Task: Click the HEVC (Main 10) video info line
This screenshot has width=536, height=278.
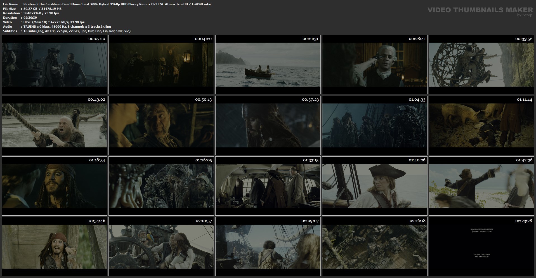Action: point(54,22)
